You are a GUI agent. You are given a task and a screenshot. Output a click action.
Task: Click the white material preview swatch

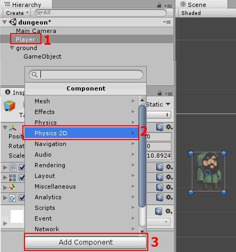click(x=17, y=216)
